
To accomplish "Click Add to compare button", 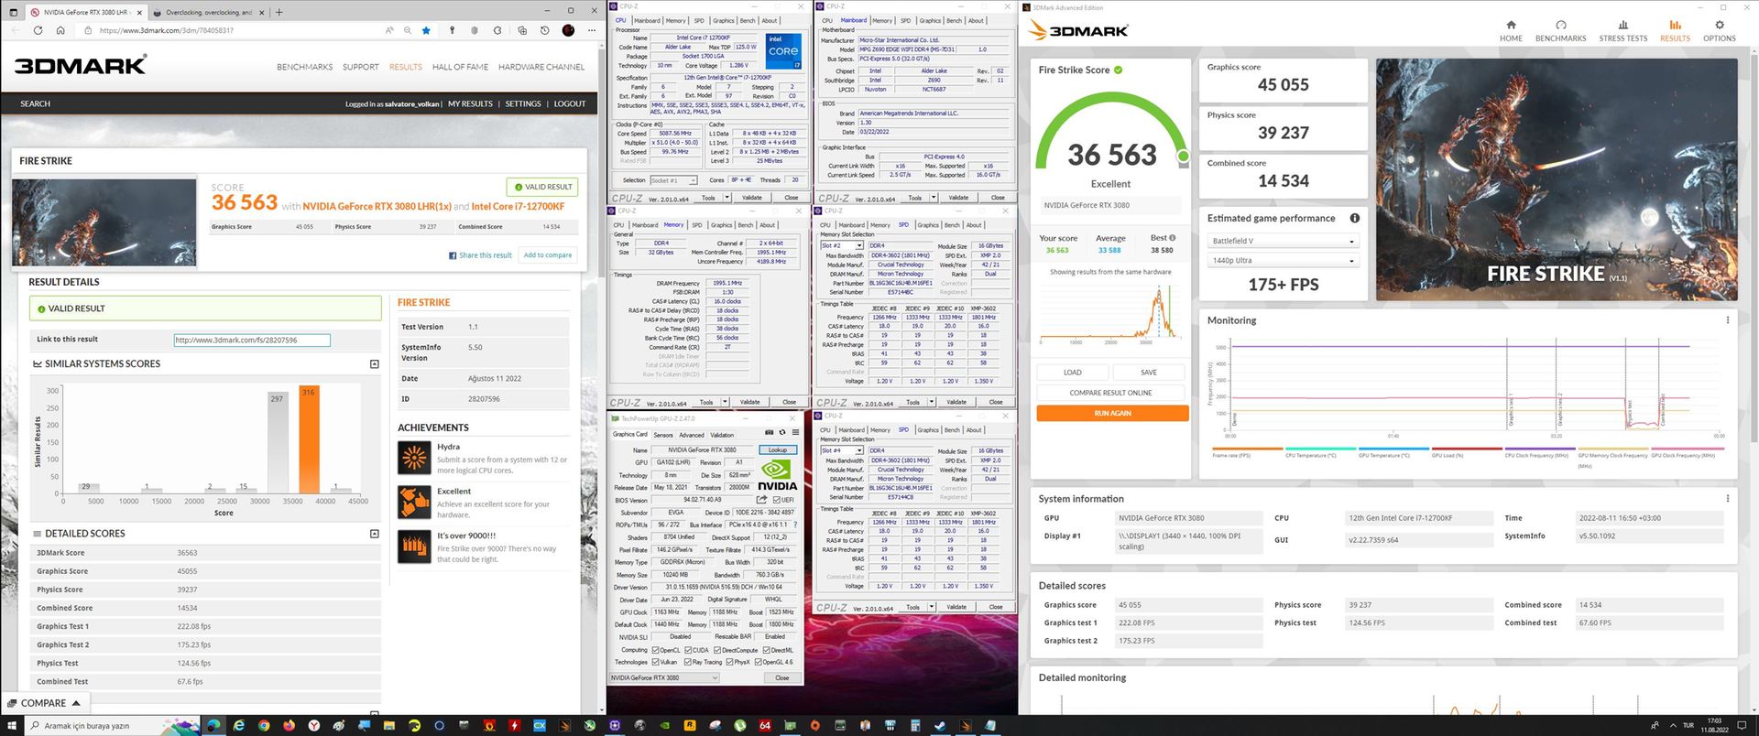I will coord(548,254).
